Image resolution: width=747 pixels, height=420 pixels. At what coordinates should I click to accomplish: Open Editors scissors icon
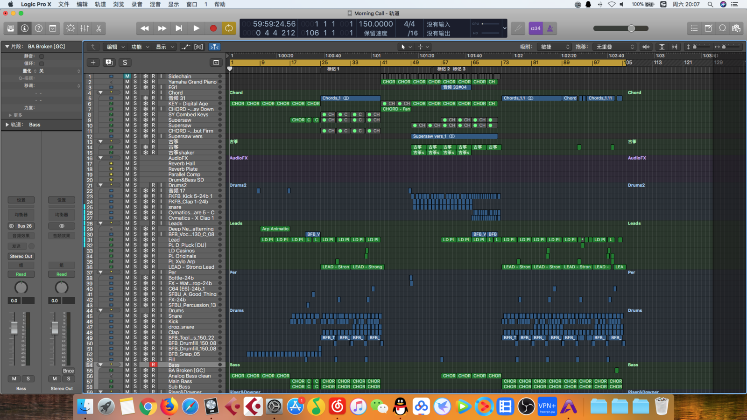coord(99,28)
